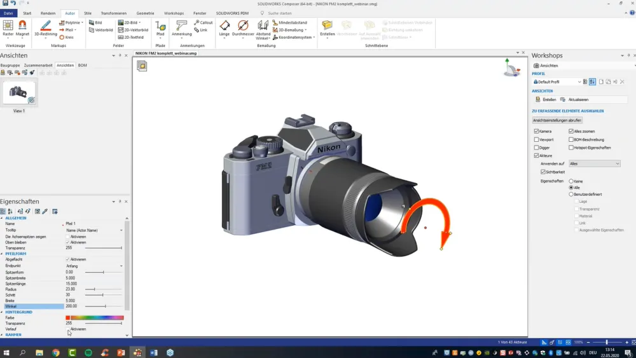Click the 3D orientation triad
This screenshot has width=636, height=358.
(x=511, y=67)
